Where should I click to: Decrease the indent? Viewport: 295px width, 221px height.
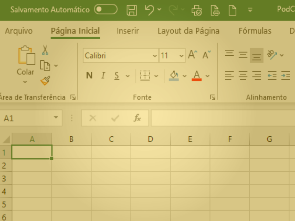point(272,76)
